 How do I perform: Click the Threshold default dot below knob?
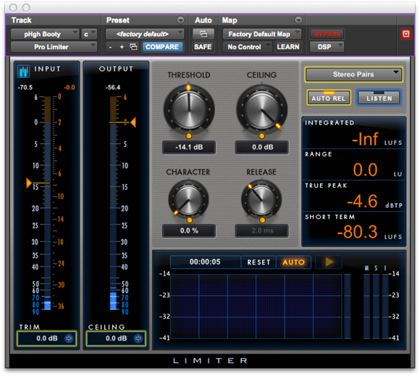click(189, 136)
